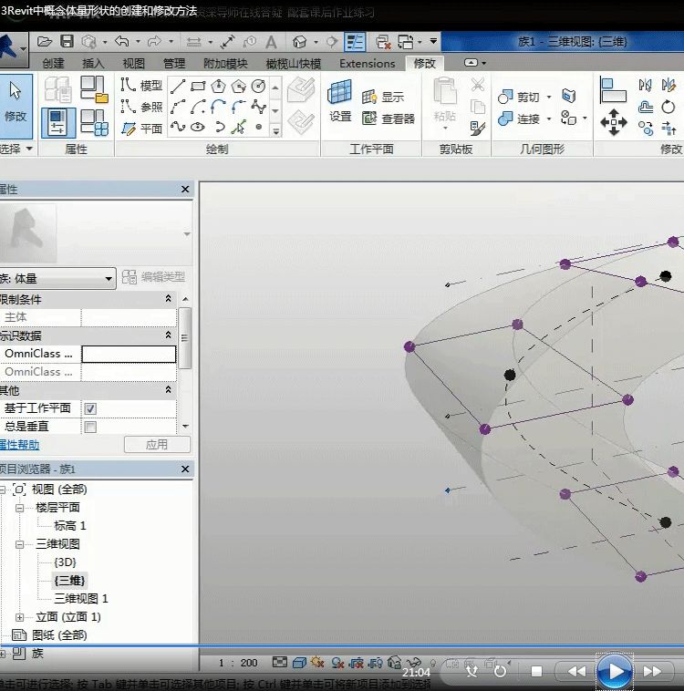Click the 属性帮助 link
This screenshot has height=691, width=684.
click(18, 445)
